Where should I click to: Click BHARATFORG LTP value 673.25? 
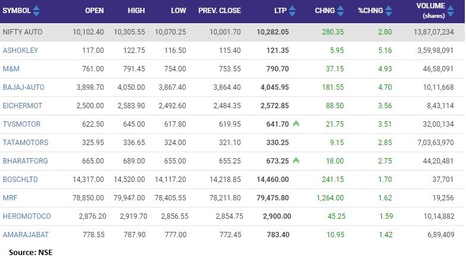pos(277,161)
